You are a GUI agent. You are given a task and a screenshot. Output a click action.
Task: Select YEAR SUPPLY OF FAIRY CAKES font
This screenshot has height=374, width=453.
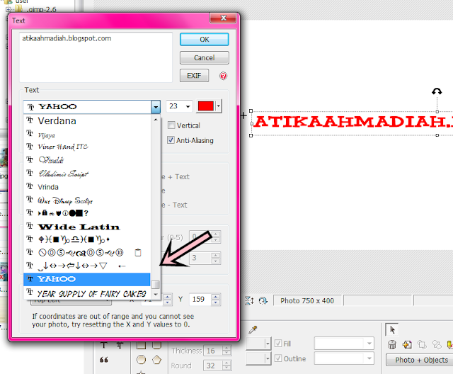point(87,293)
